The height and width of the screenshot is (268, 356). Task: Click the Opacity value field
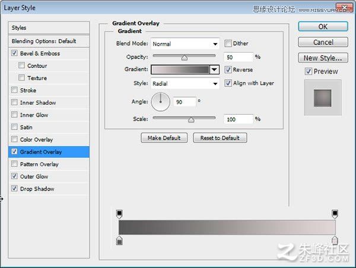click(x=239, y=57)
